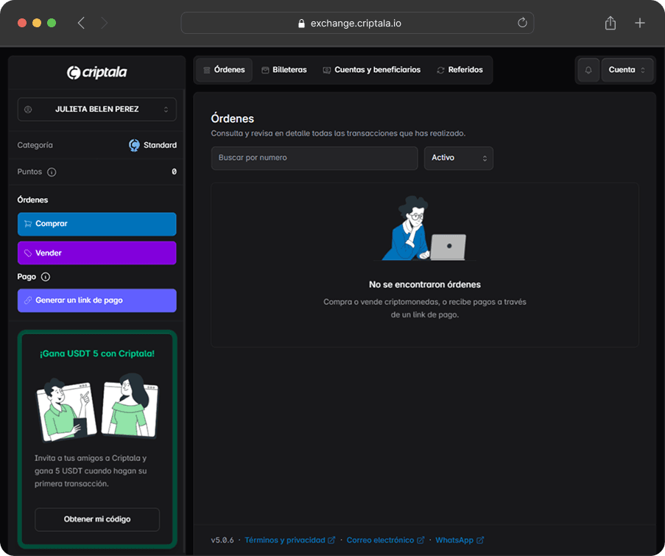Screen dimensions: 665x556
Task: Switch to the Referidos tab
Action: click(x=465, y=69)
